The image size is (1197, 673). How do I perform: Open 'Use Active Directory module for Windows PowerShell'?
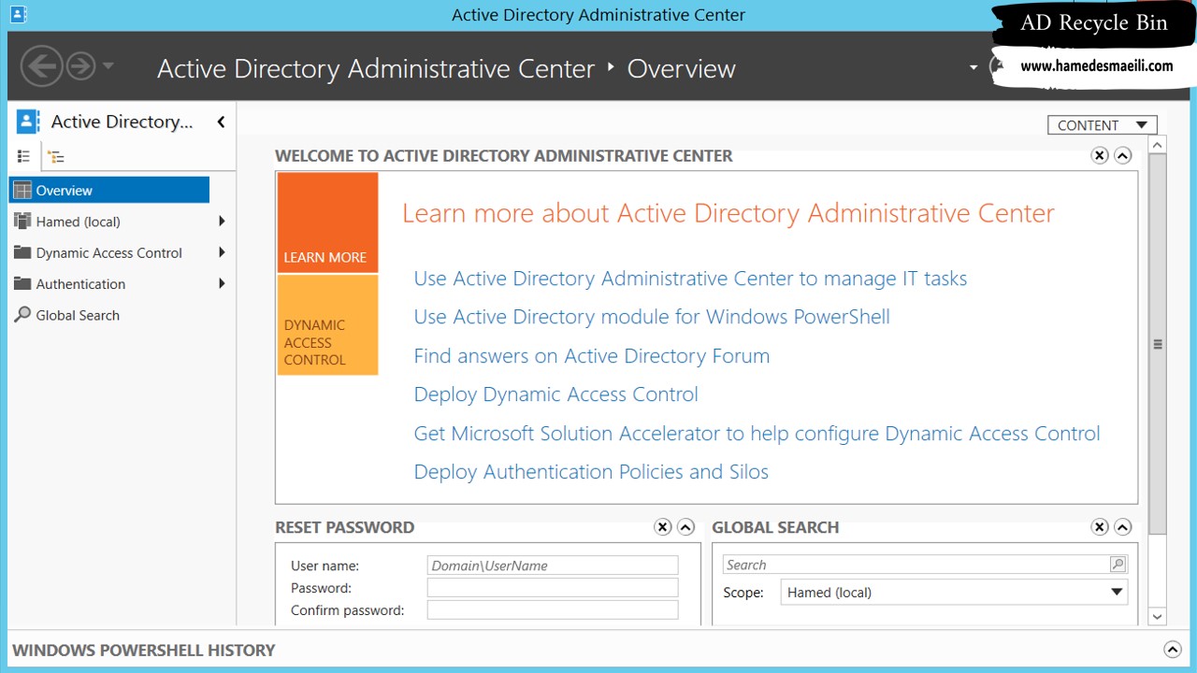[x=652, y=317]
